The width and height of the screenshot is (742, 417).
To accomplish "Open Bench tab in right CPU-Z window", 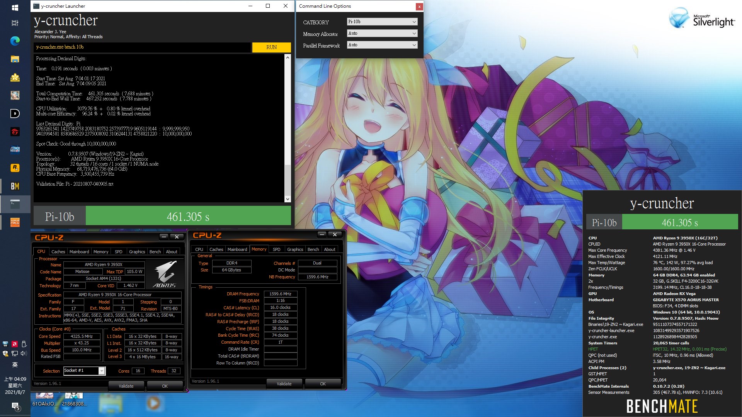I will (313, 249).
